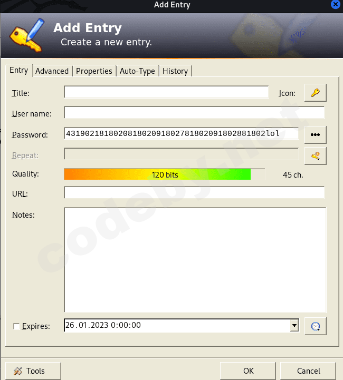The width and height of the screenshot is (343, 380).
Task: Enable the Expires checkbox
Action: (16, 326)
